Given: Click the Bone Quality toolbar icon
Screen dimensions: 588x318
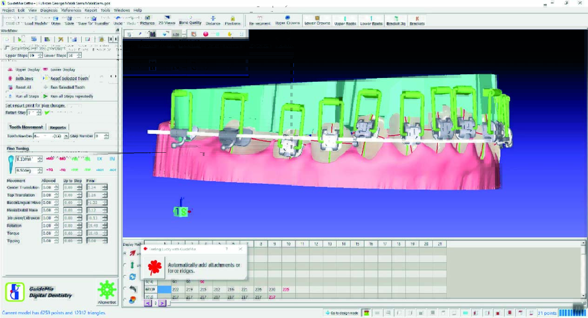Looking at the screenshot, I should (190, 20).
